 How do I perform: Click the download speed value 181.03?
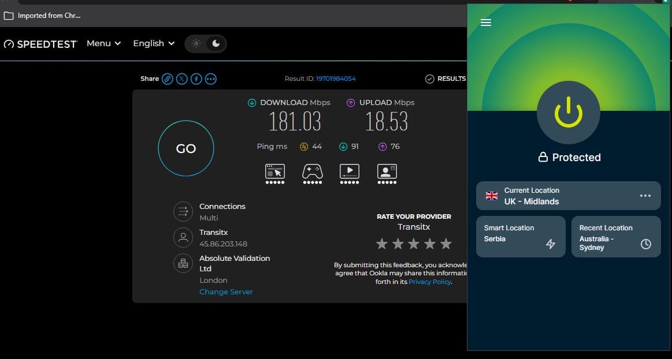click(295, 122)
